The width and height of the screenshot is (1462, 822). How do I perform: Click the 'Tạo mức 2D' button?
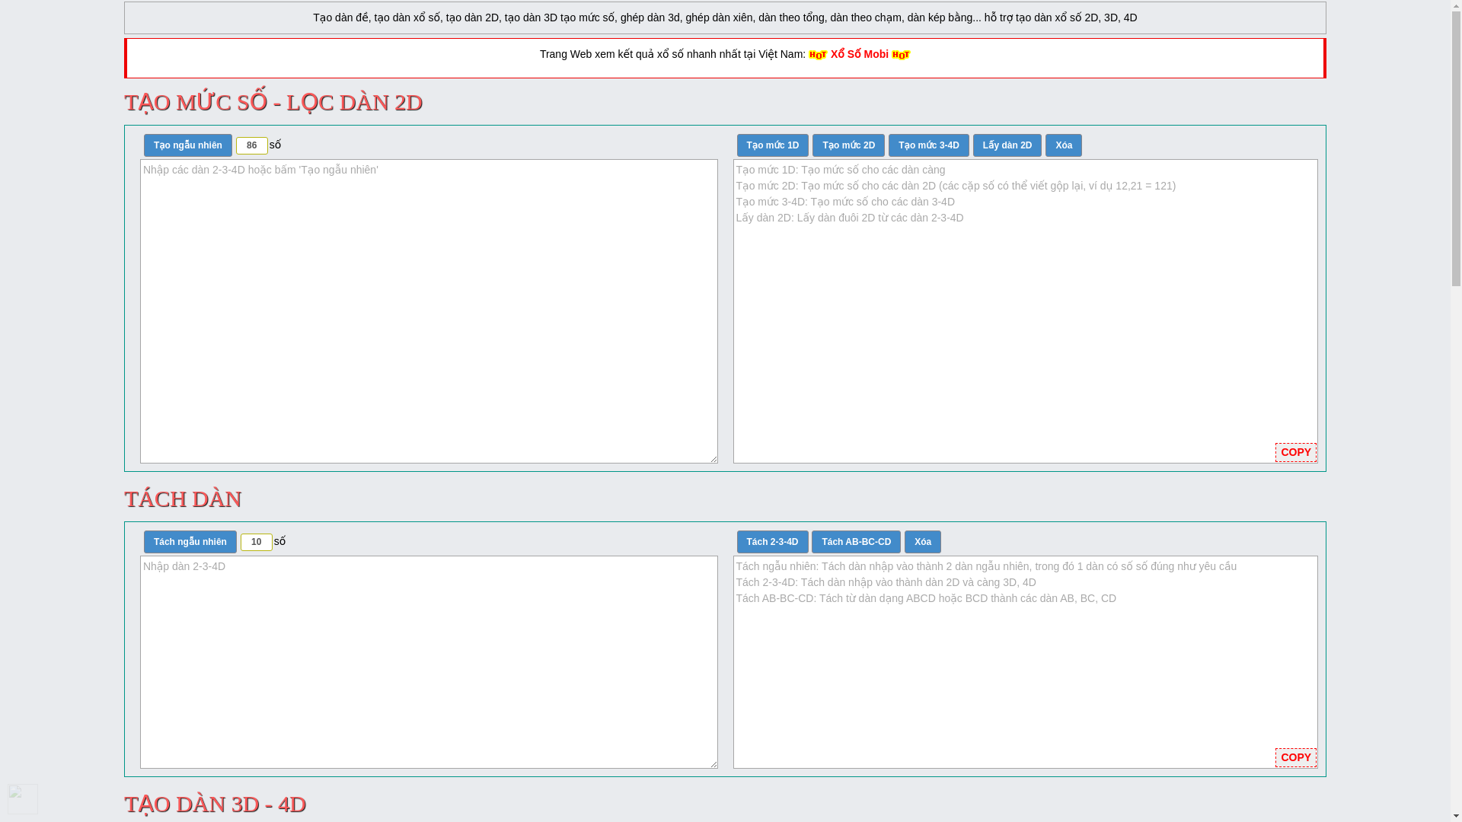coord(848,145)
